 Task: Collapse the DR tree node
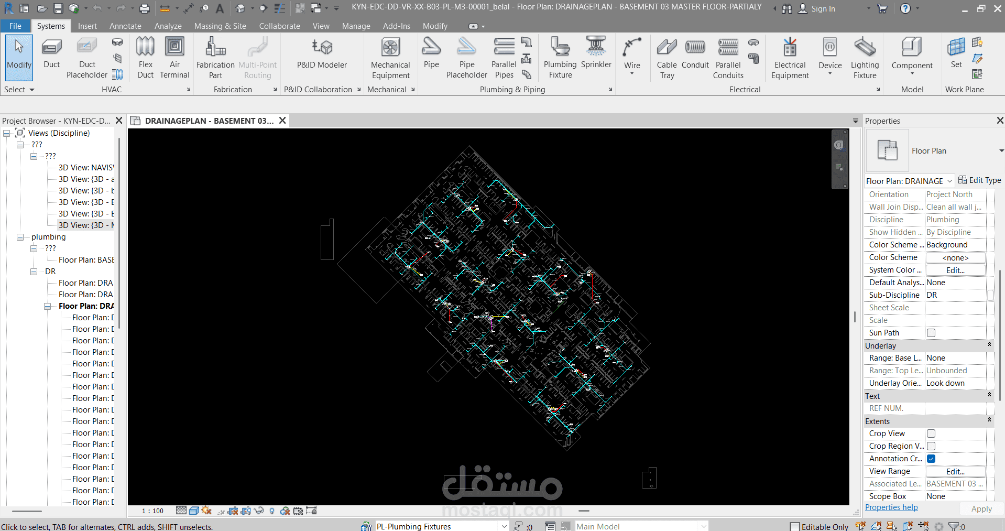34,272
